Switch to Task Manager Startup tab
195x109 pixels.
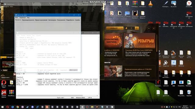(x=52, y=20)
